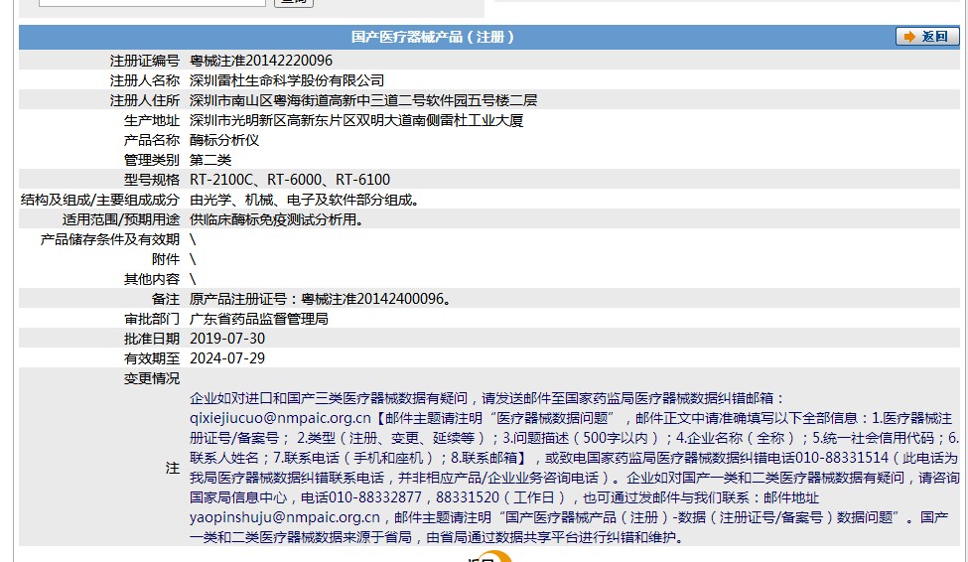Image resolution: width=968 pixels, height=562 pixels.
Task: Select the 型号规格 label
Action: coord(151,180)
